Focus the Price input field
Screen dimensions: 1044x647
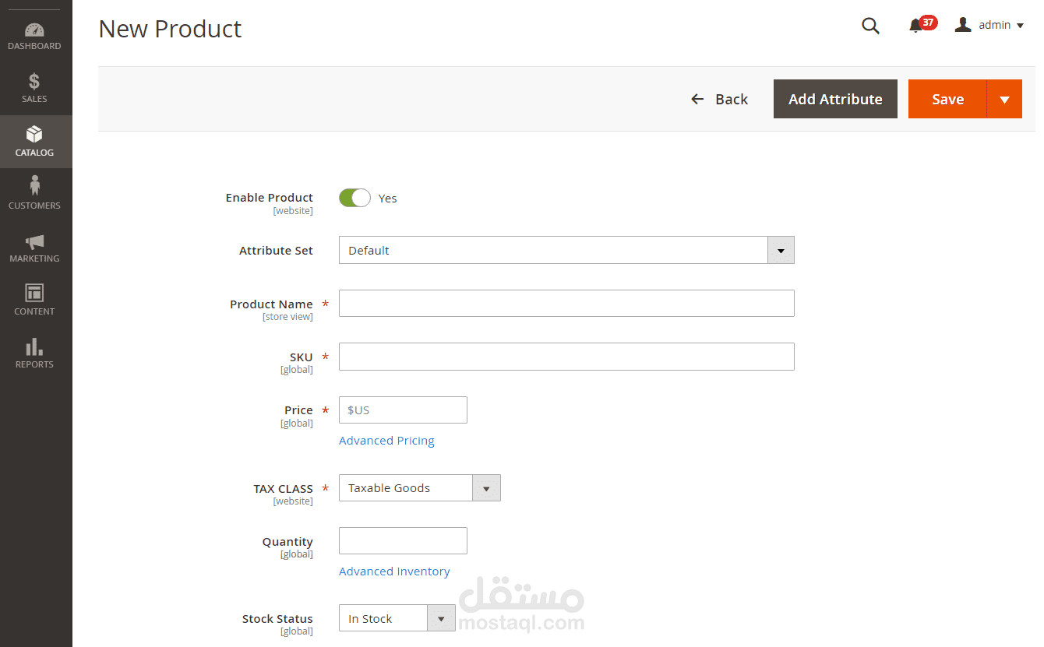click(x=403, y=410)
